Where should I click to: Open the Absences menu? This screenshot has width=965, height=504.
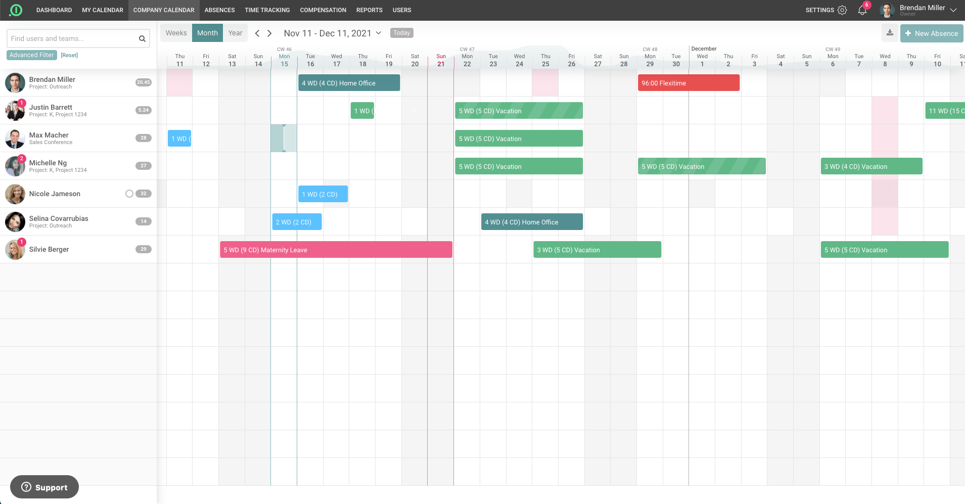[219, 10]
